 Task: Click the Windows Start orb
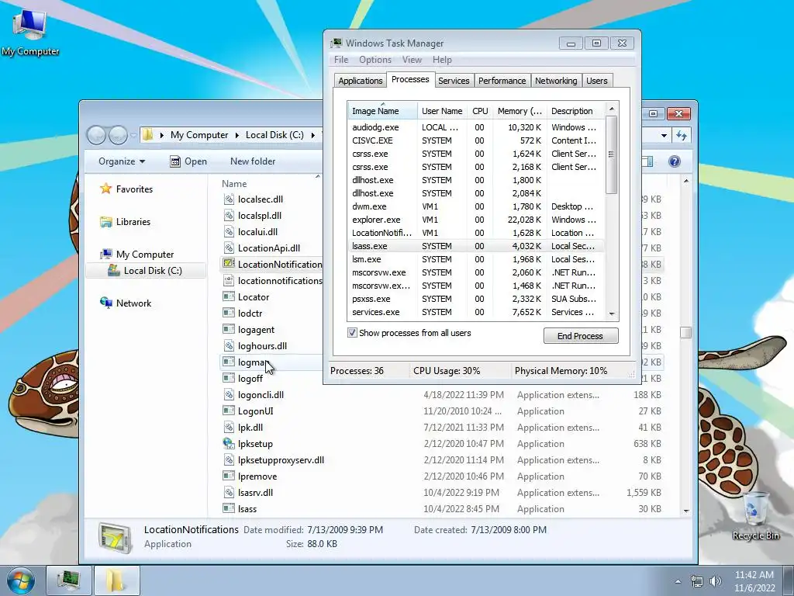pos(21,580)
